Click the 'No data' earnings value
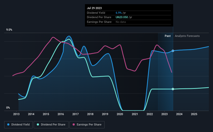213x132 pixels. pyautogui.click(x=121, y=22)
